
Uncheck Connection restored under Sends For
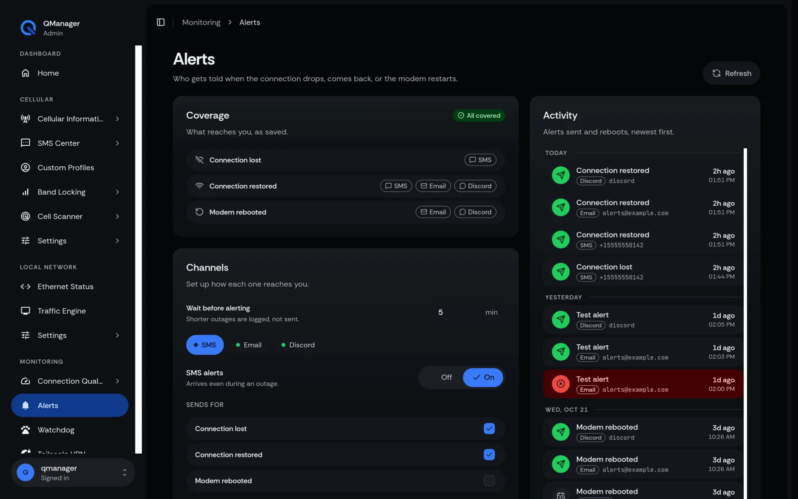point(489,455)
